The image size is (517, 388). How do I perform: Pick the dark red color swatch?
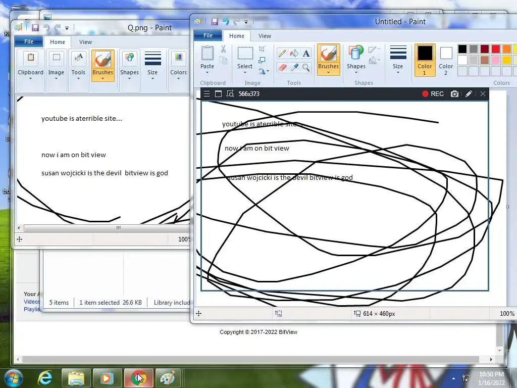click(x=485, y=49)
